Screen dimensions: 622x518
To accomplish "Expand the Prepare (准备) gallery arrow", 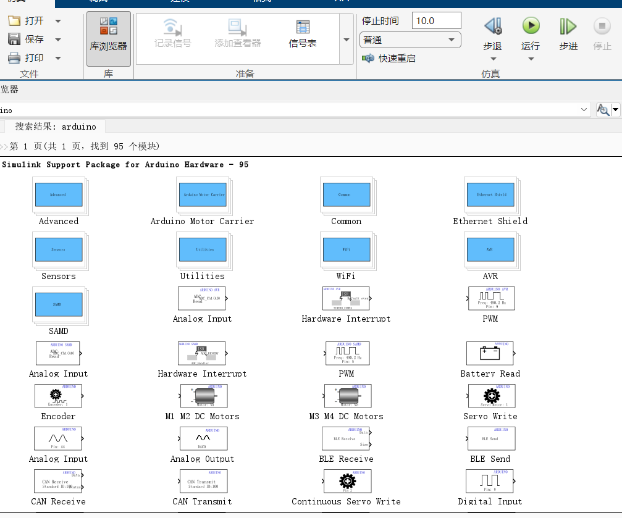I will pos(347,40).
